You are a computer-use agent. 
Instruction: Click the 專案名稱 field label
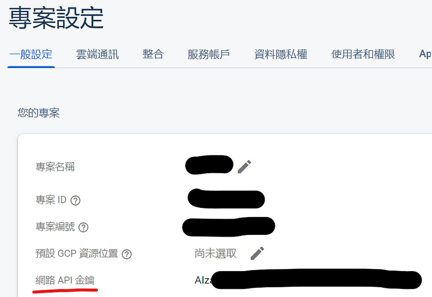pos(55,167)
